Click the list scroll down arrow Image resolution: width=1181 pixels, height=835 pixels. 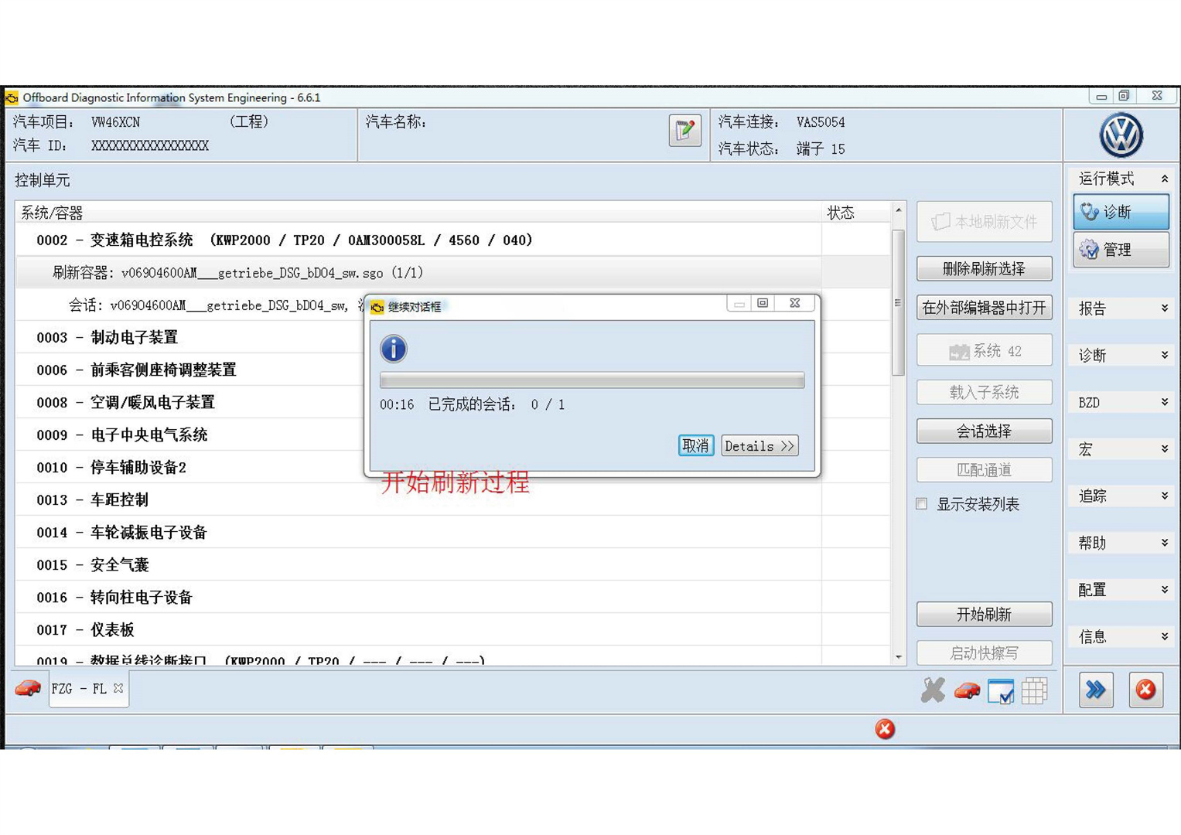(898, 657)
